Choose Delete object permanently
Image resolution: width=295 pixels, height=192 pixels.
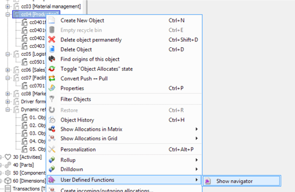[x=124, y=40]
